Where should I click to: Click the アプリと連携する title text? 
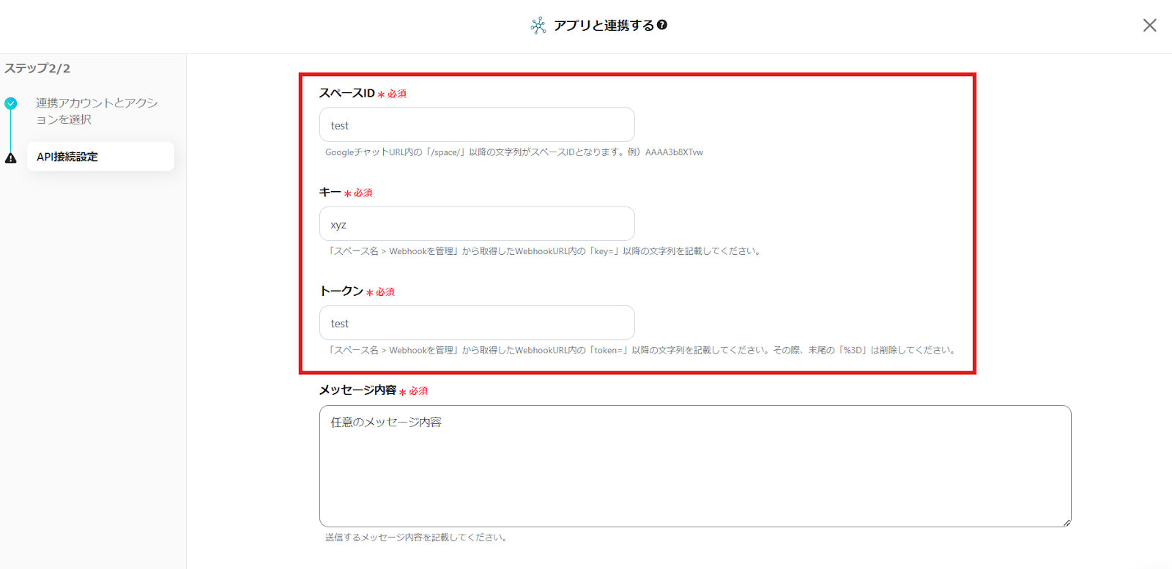[604, 26]
